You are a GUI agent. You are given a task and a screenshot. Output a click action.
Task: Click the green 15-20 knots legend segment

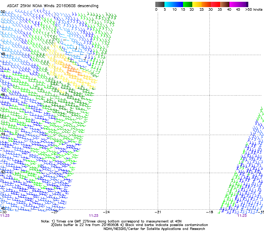click(x=188, y=4)
